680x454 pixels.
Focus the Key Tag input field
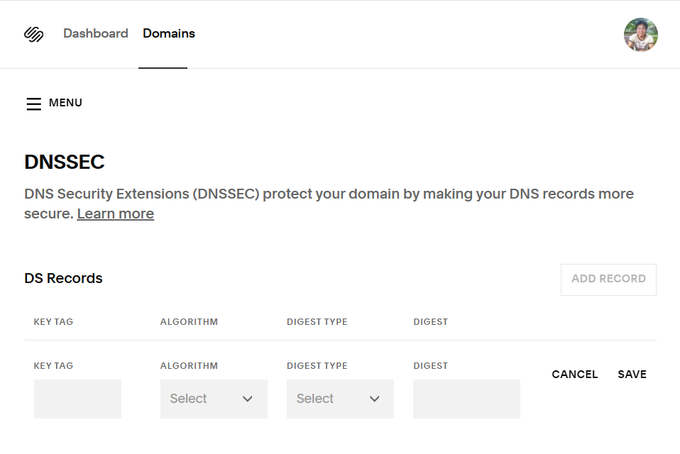(77, 399)
